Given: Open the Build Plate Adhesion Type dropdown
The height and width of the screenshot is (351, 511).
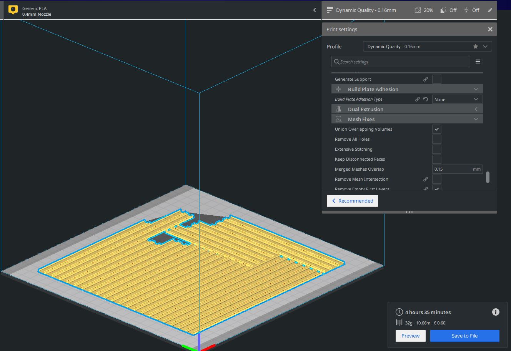Looking at the screenshot, I should point(457,99).
